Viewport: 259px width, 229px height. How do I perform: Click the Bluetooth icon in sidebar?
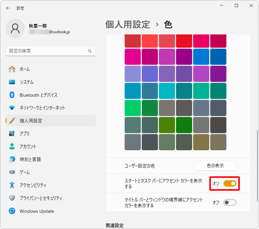[12, 95]
